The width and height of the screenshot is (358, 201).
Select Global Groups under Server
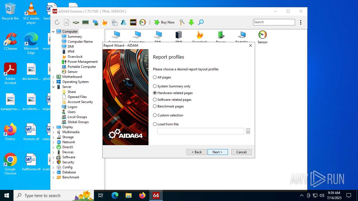point(78,122)
